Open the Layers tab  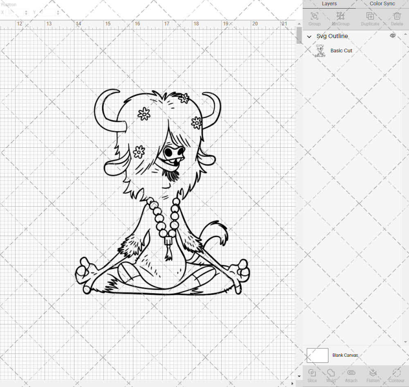[x=329, y=4]
